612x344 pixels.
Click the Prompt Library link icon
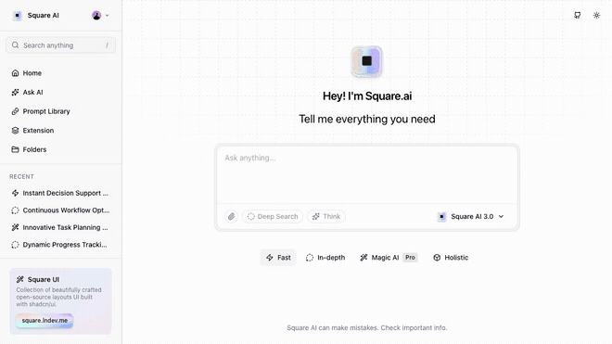15,111
